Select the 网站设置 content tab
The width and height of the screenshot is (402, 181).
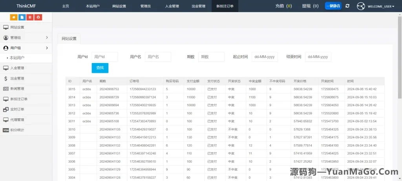tap(69, 39)
